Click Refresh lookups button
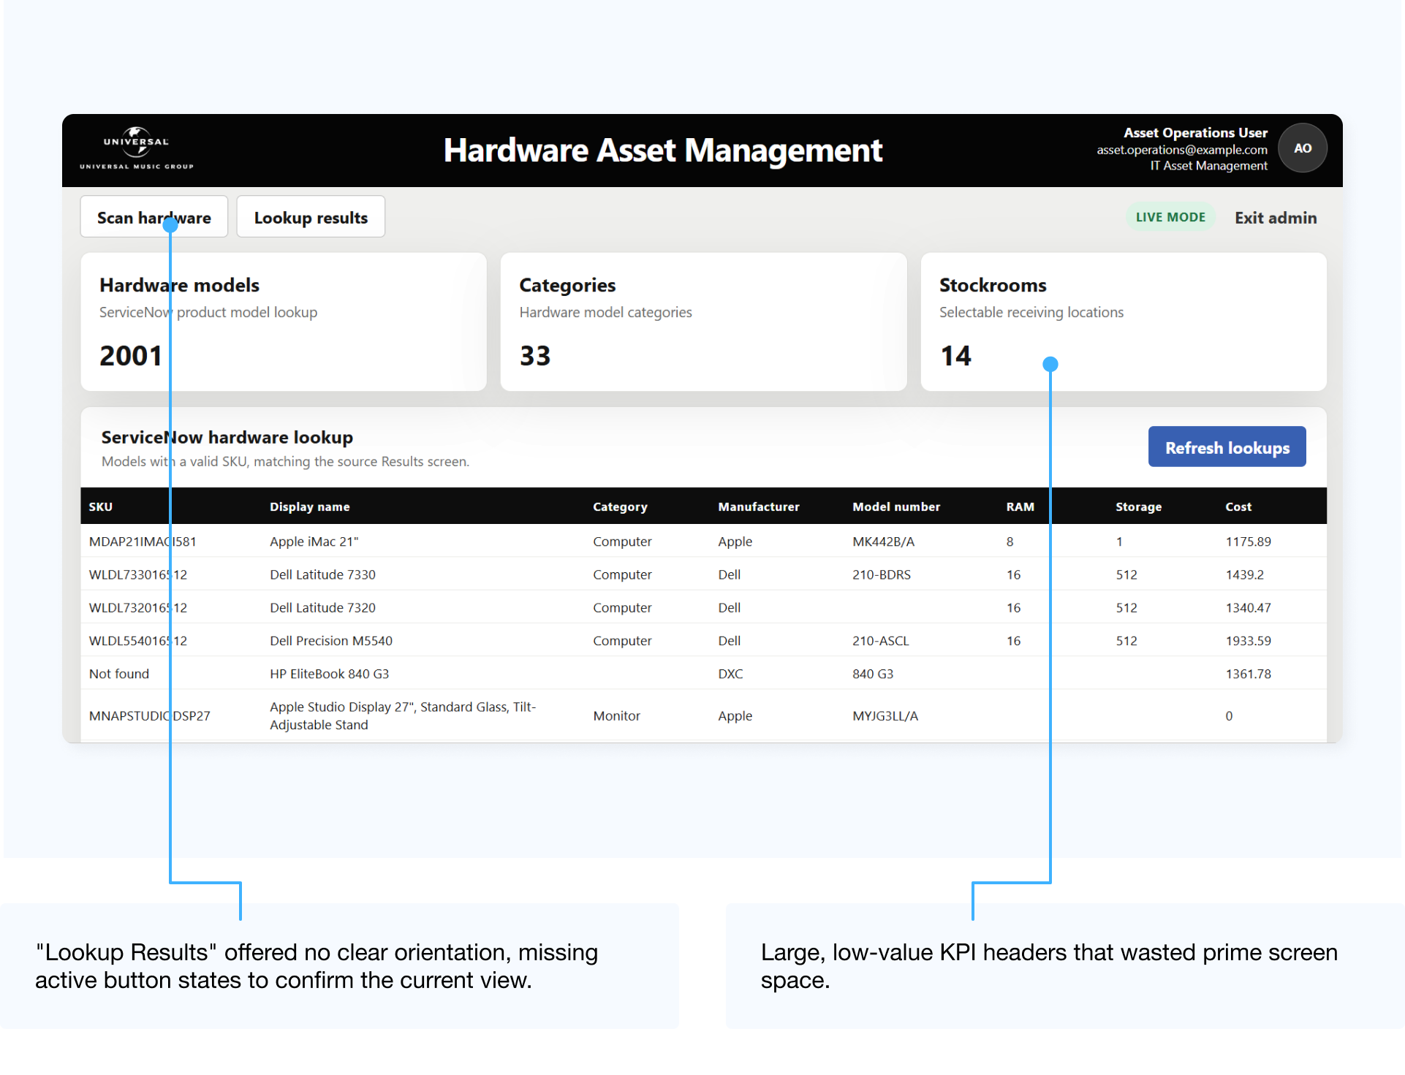This screenshot has width=1405, height=1075. (1227, 447)
